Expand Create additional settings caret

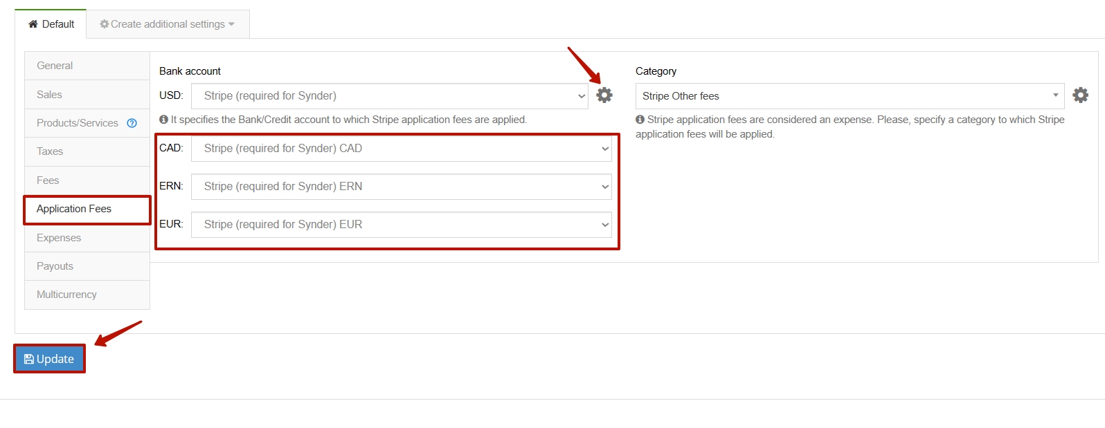point(231,24)
